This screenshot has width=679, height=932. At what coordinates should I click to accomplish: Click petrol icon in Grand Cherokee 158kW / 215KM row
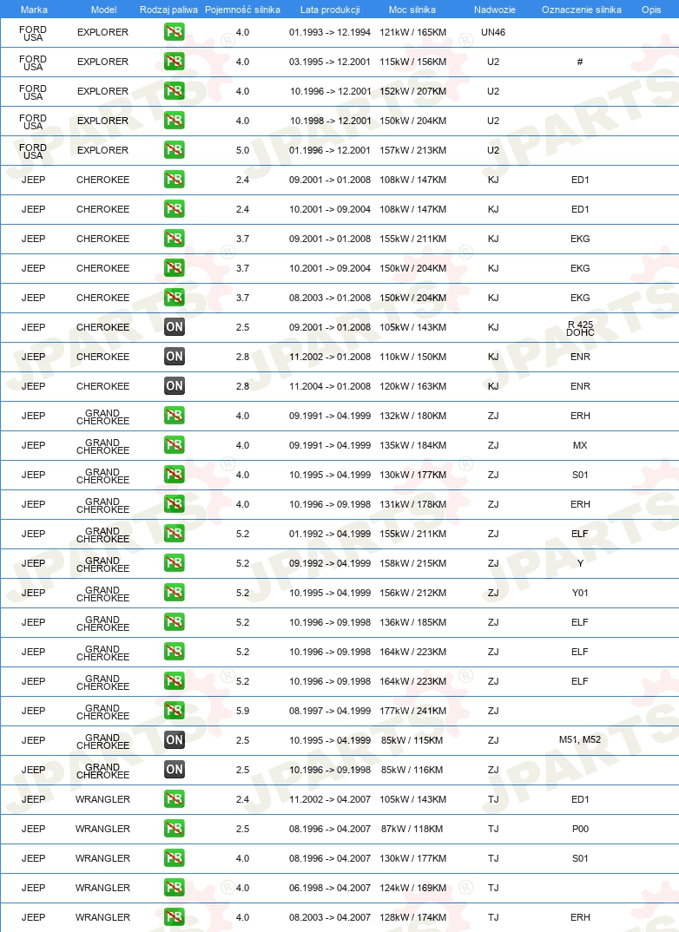175,563
